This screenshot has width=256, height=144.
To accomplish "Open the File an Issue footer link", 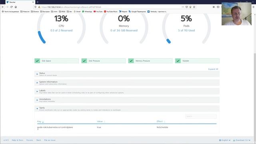I will coord(50,140).
